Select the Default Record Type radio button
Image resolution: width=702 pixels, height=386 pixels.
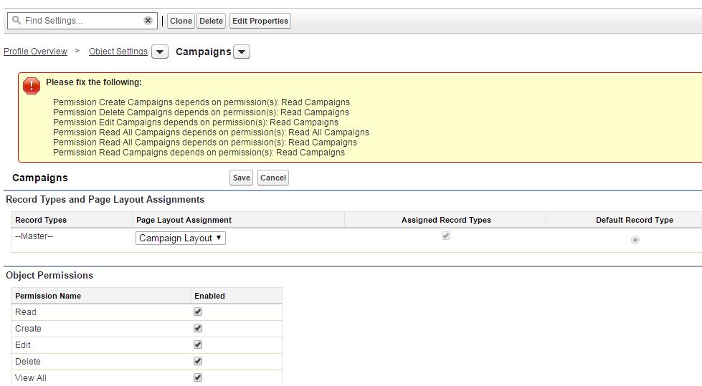tap(635, 239)
